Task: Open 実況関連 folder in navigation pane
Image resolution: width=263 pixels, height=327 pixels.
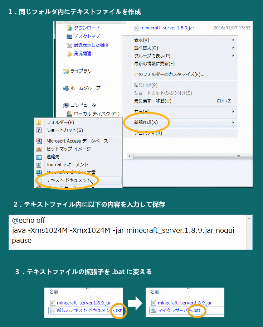Action: [x=83, y=54]
